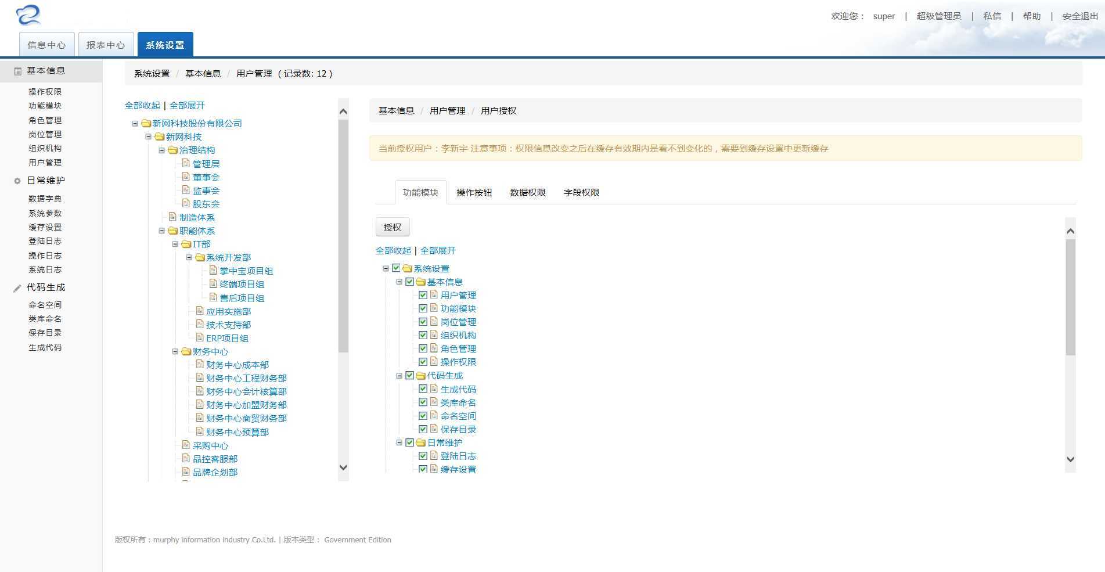Uncheck the 代码生成 checkbox in permission tree
The width and height of the screenshot is (1105, 572).
409,376
